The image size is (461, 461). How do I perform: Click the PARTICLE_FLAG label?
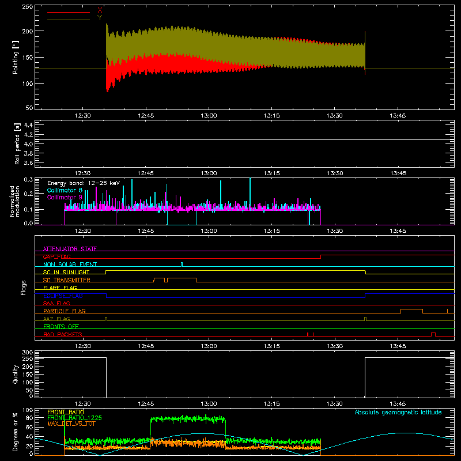65,311
